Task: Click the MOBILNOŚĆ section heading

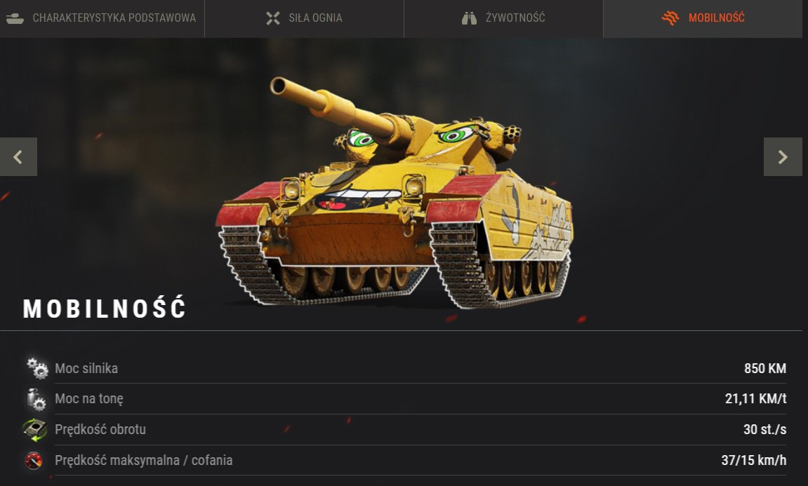Action: point(104,308)
